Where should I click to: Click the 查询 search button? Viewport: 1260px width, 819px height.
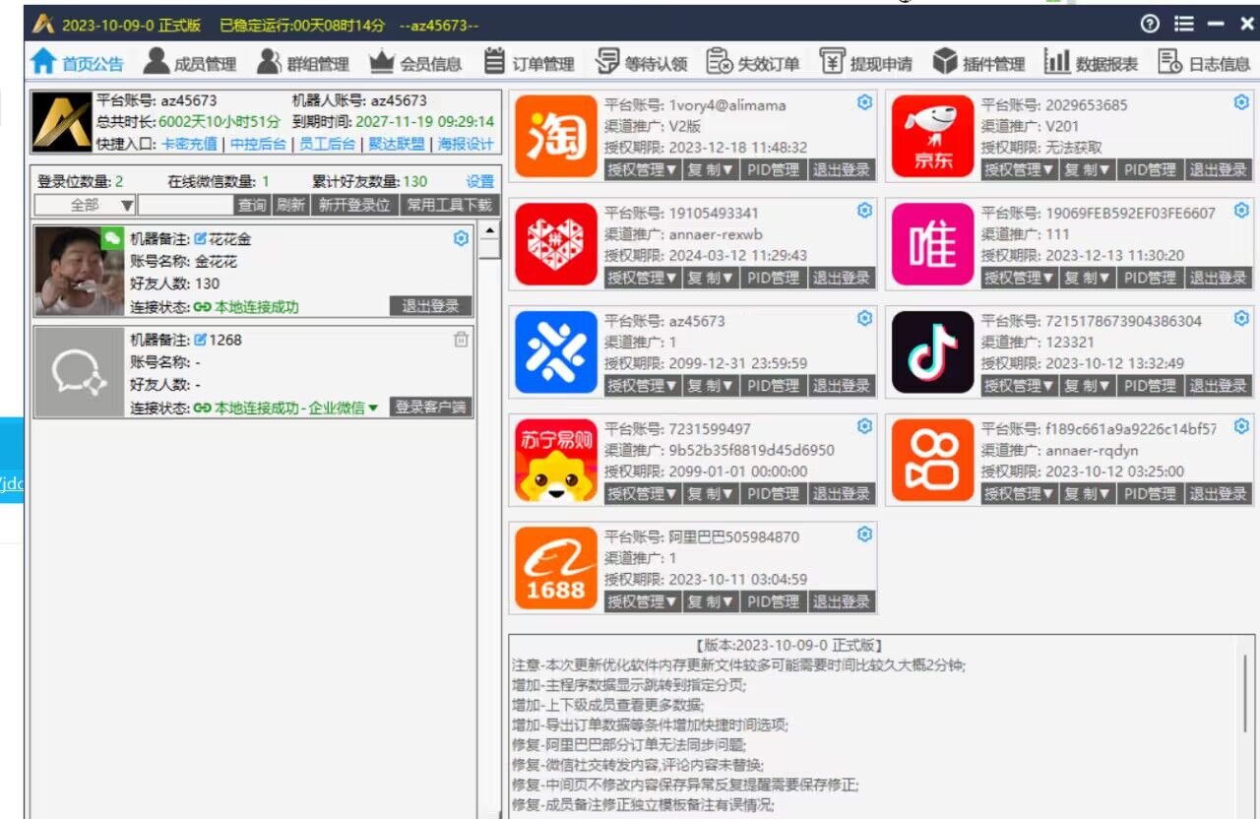click(x=252, y=205)
